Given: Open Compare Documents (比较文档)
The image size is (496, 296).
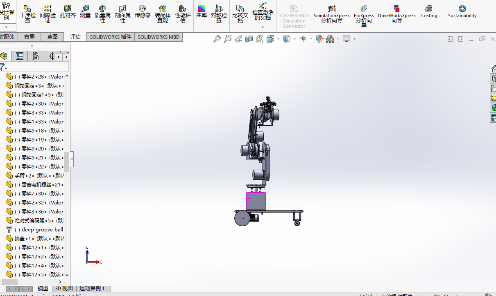Looking at the screenshot, I should (x=240, y=14).
